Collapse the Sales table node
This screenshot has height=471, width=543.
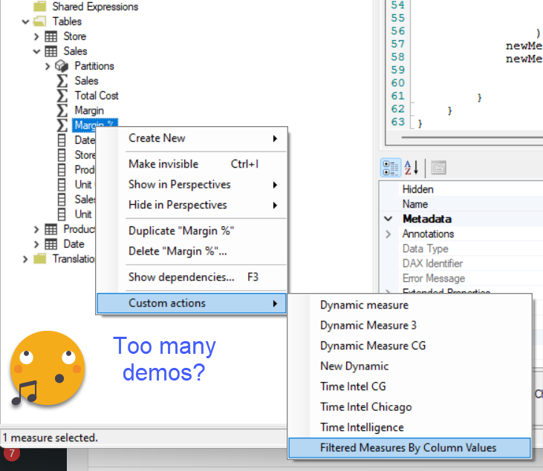click(x=36, y=51)
